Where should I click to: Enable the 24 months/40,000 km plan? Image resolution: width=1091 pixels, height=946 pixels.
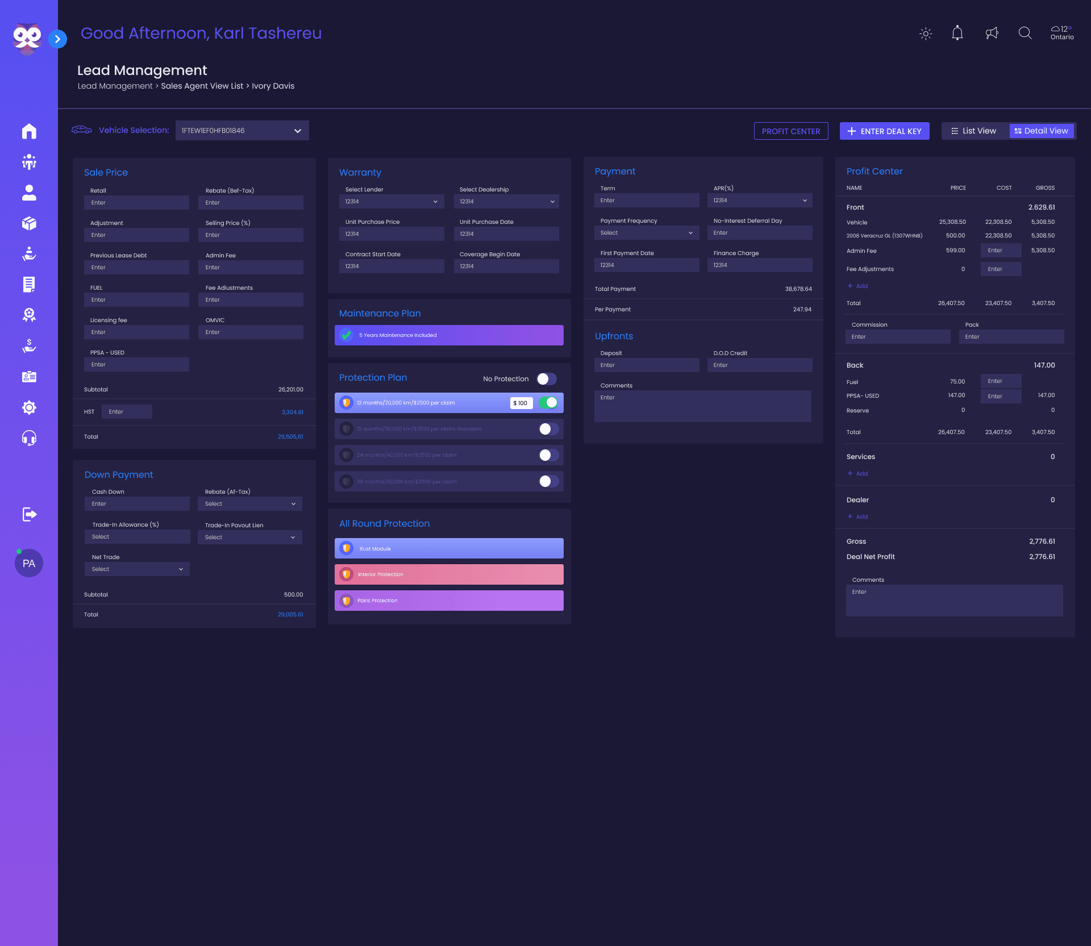point(548,455)
